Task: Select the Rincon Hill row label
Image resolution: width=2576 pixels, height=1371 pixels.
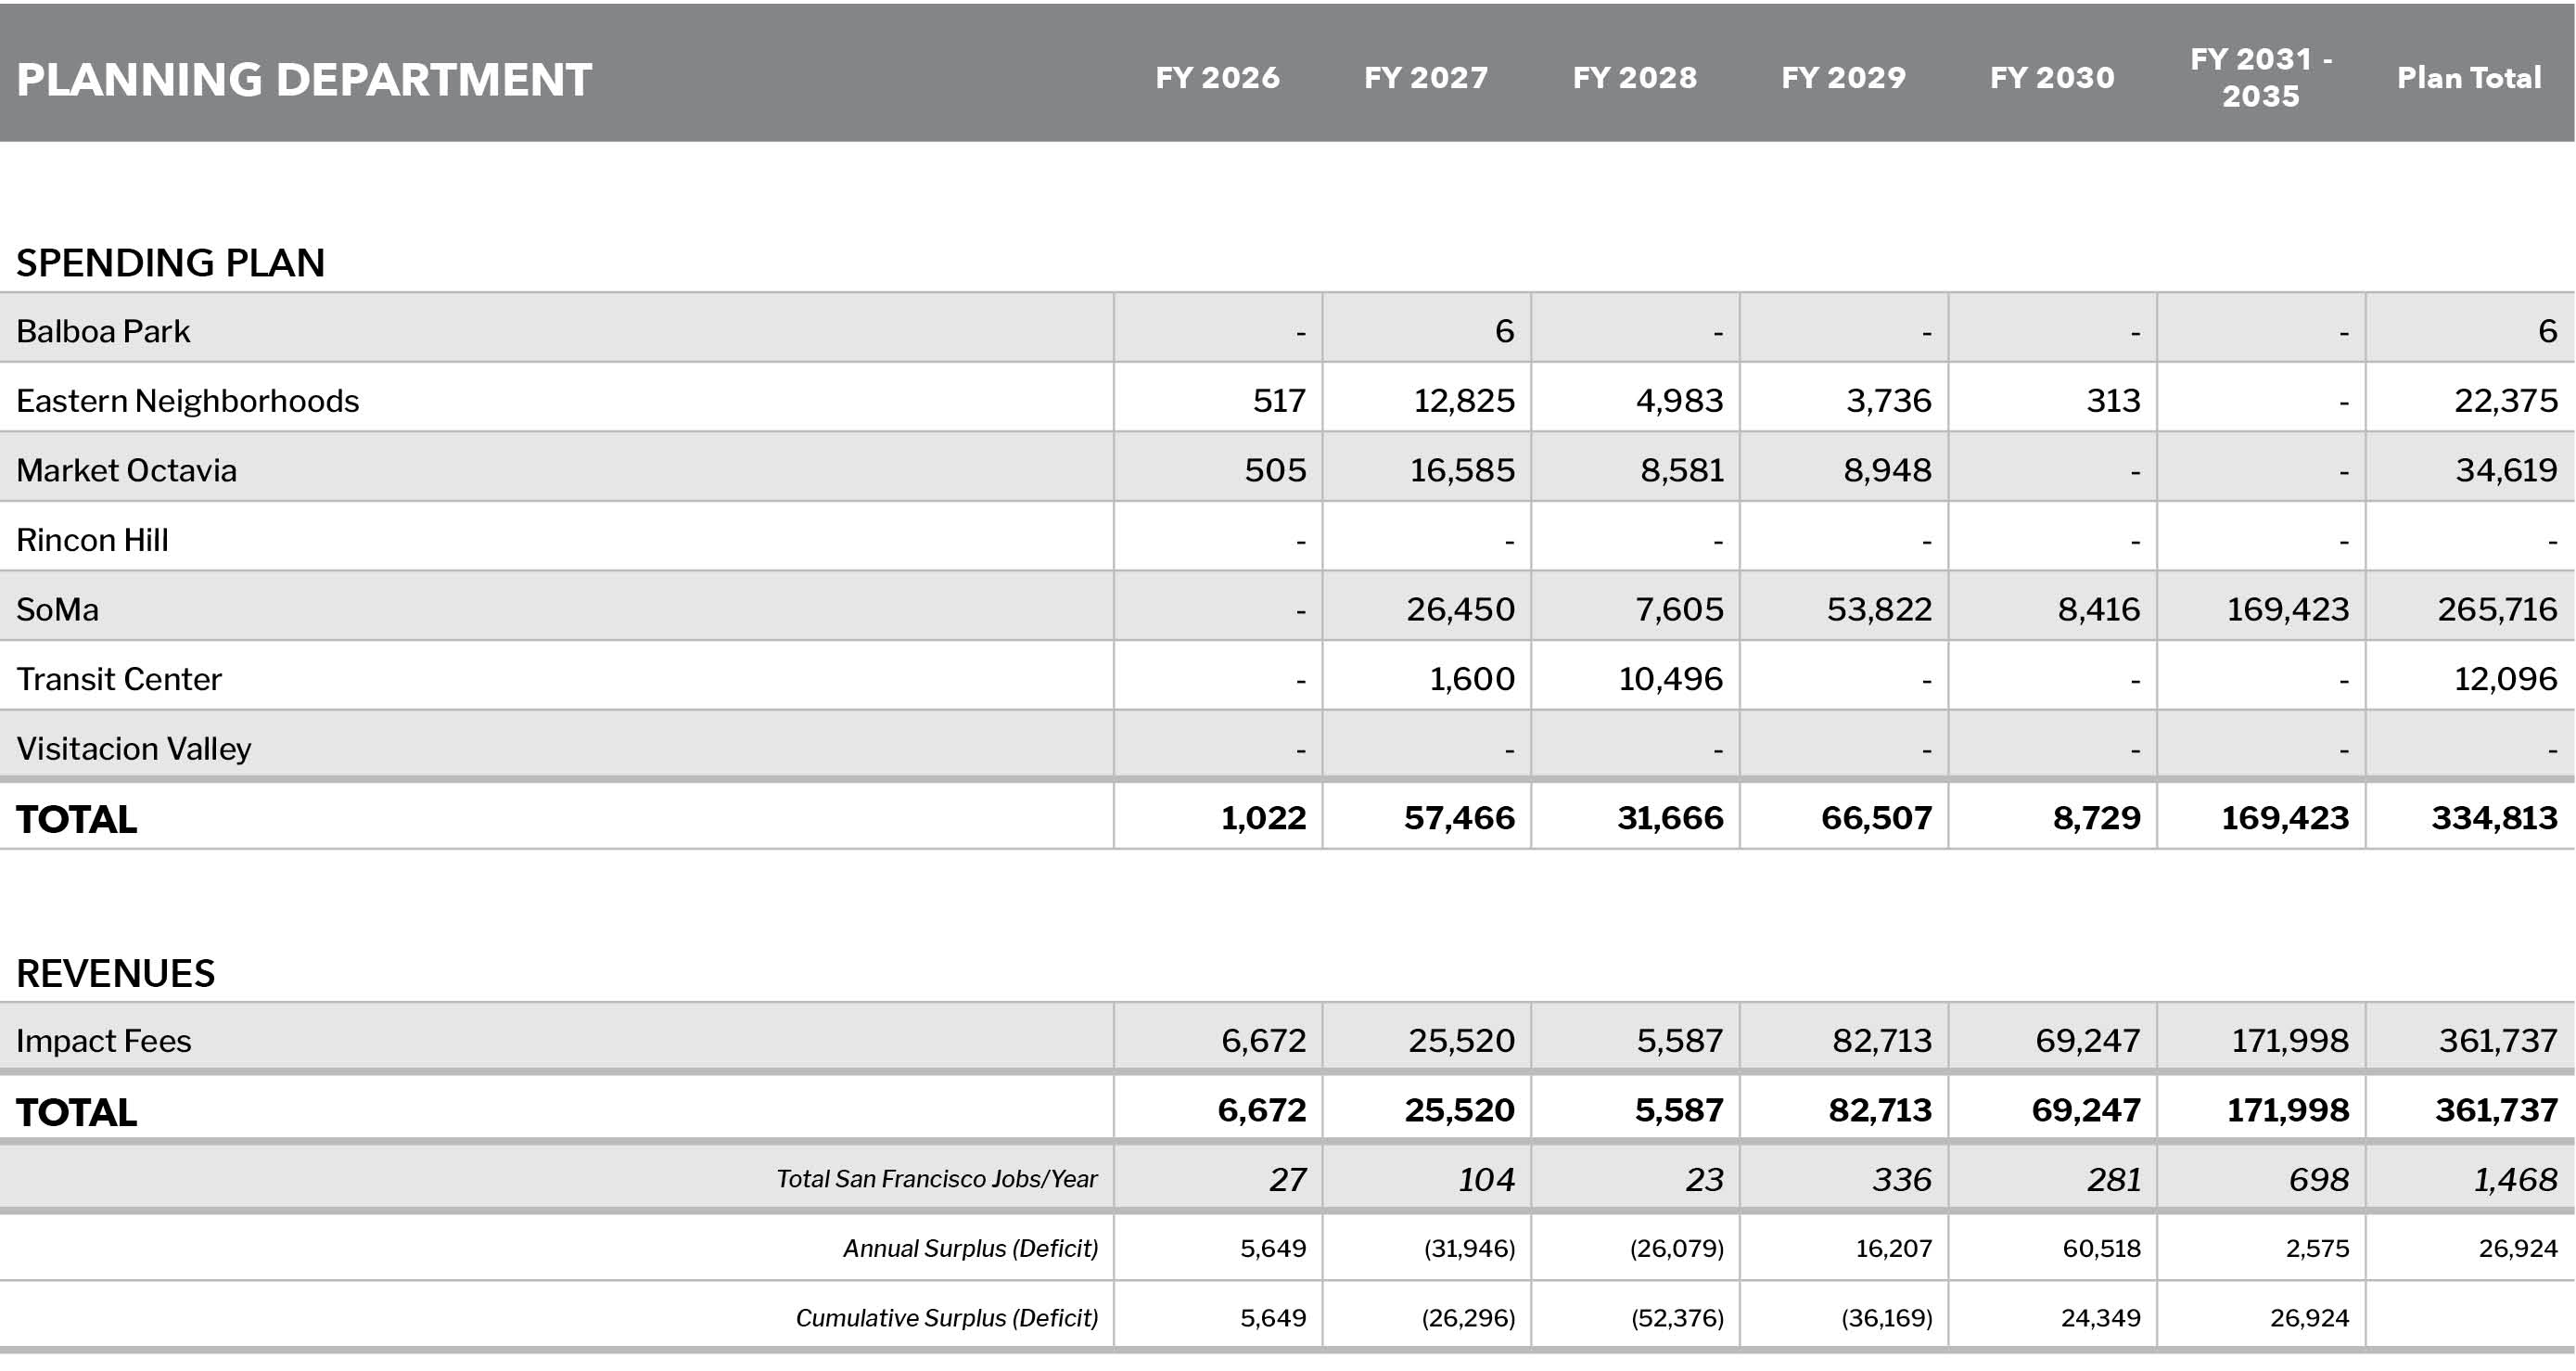Action: tap(92, 540)
